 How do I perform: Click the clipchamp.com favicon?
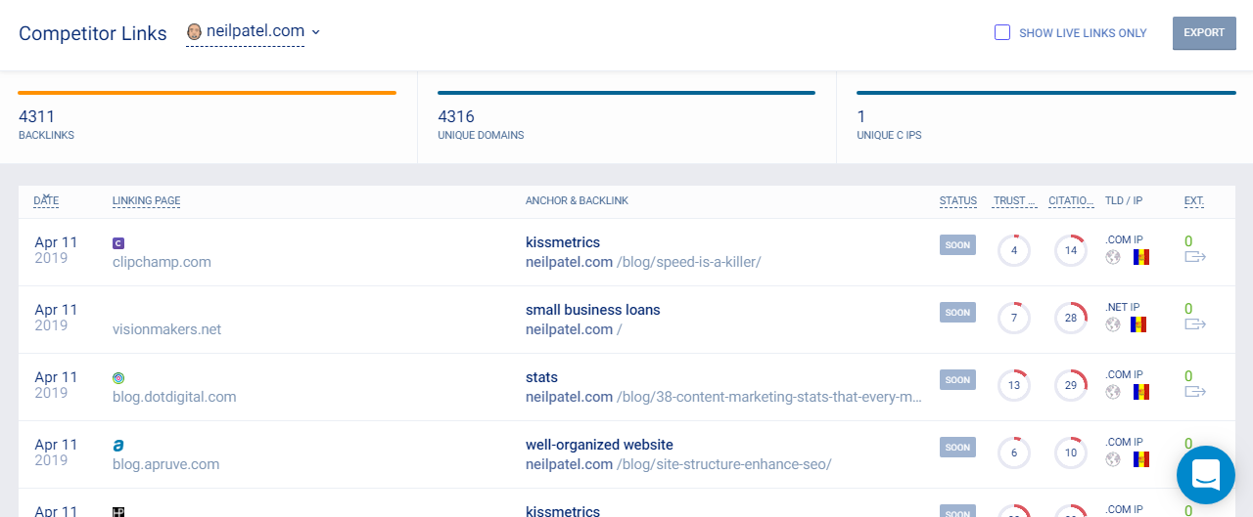[x=118, y=242]
